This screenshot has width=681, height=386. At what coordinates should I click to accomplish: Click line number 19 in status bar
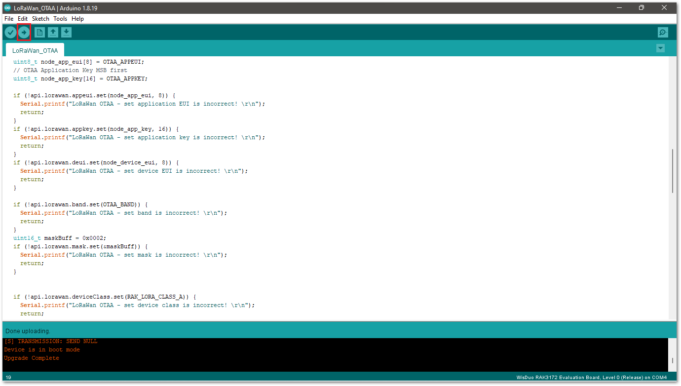pyautogui.click(x=8, y=378)
